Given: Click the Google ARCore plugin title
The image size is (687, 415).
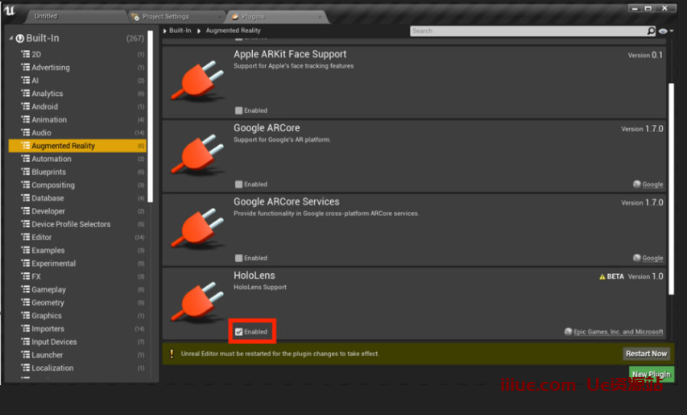Looking at the screenshot, I should [267, 128].
